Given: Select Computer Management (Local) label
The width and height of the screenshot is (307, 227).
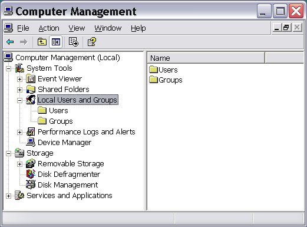Looking at the screenshot, I should pyautogui.click(x=68, y=58).
